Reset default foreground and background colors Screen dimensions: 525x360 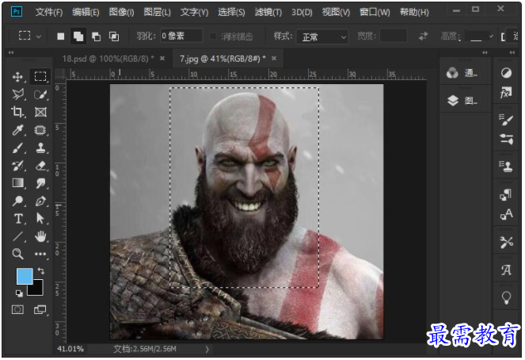19,293
